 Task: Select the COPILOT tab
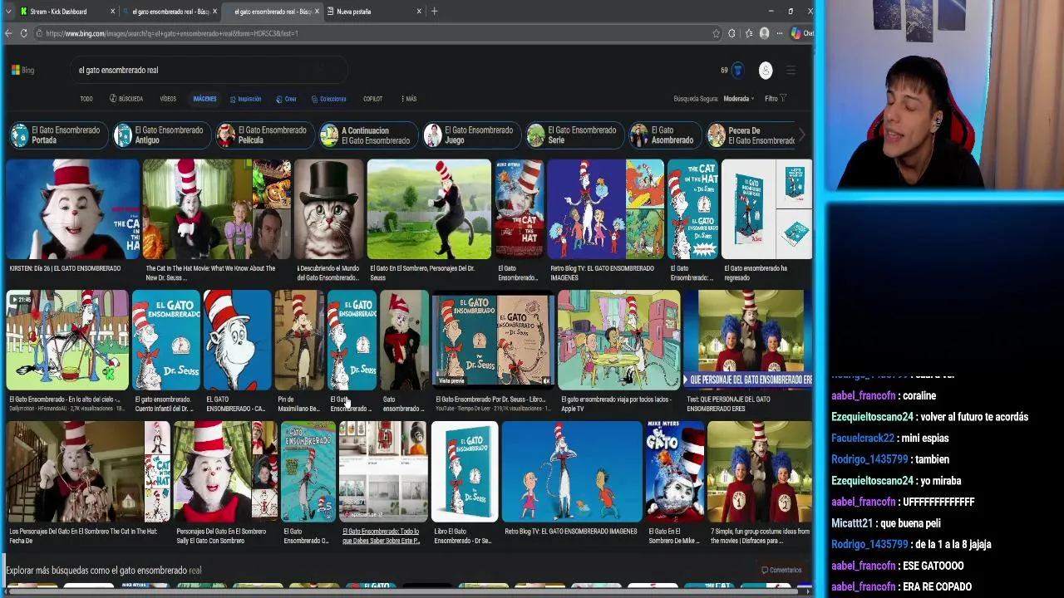372,99
